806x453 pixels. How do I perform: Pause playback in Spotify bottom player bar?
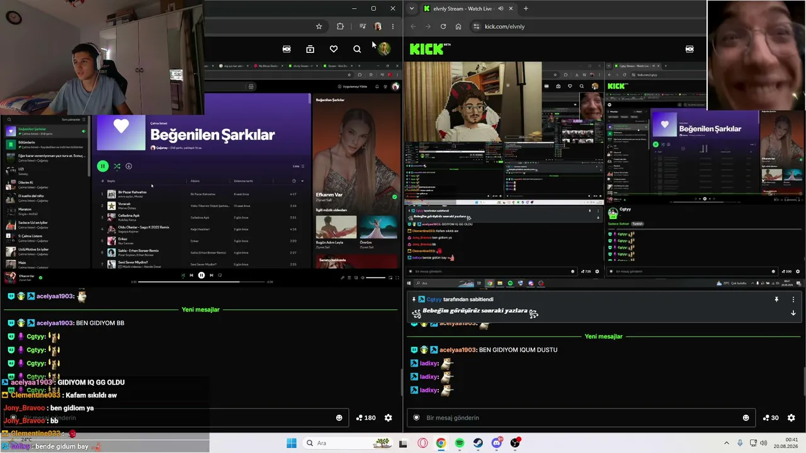(201, 275)
